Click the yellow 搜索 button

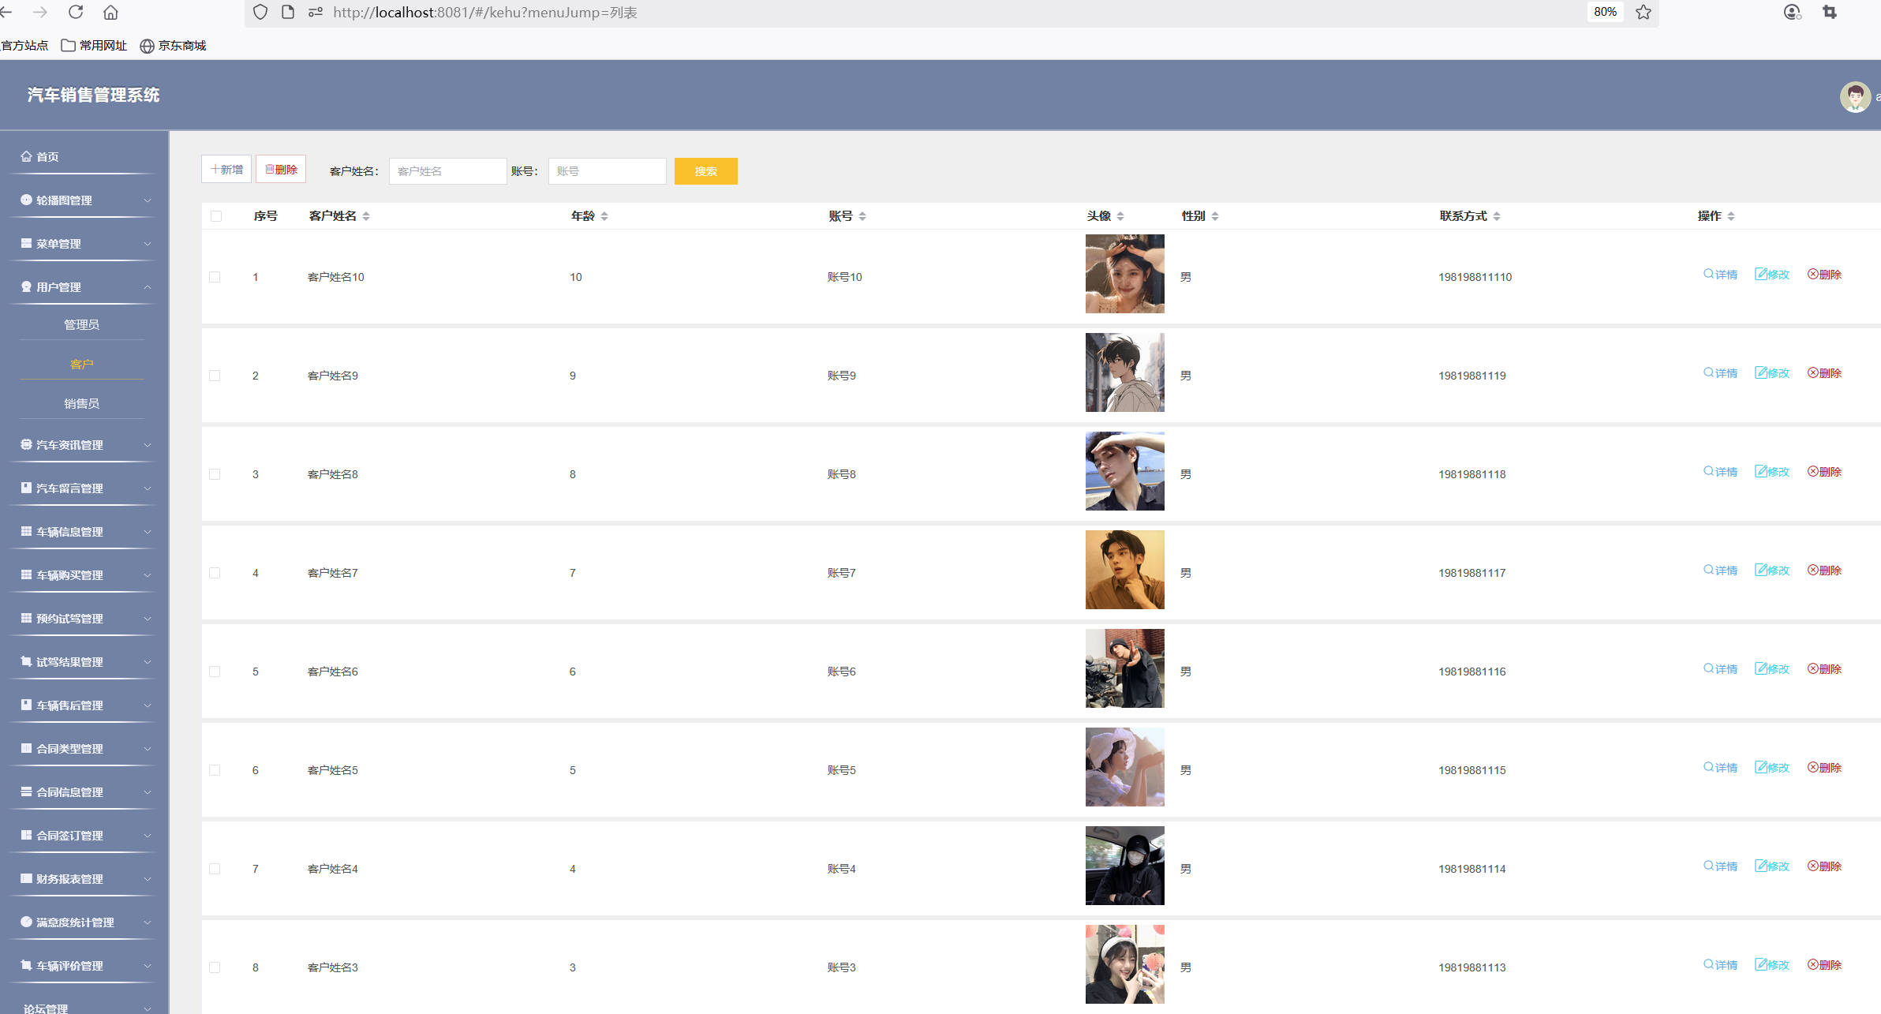pyautogui.click(x=705, y=171)
